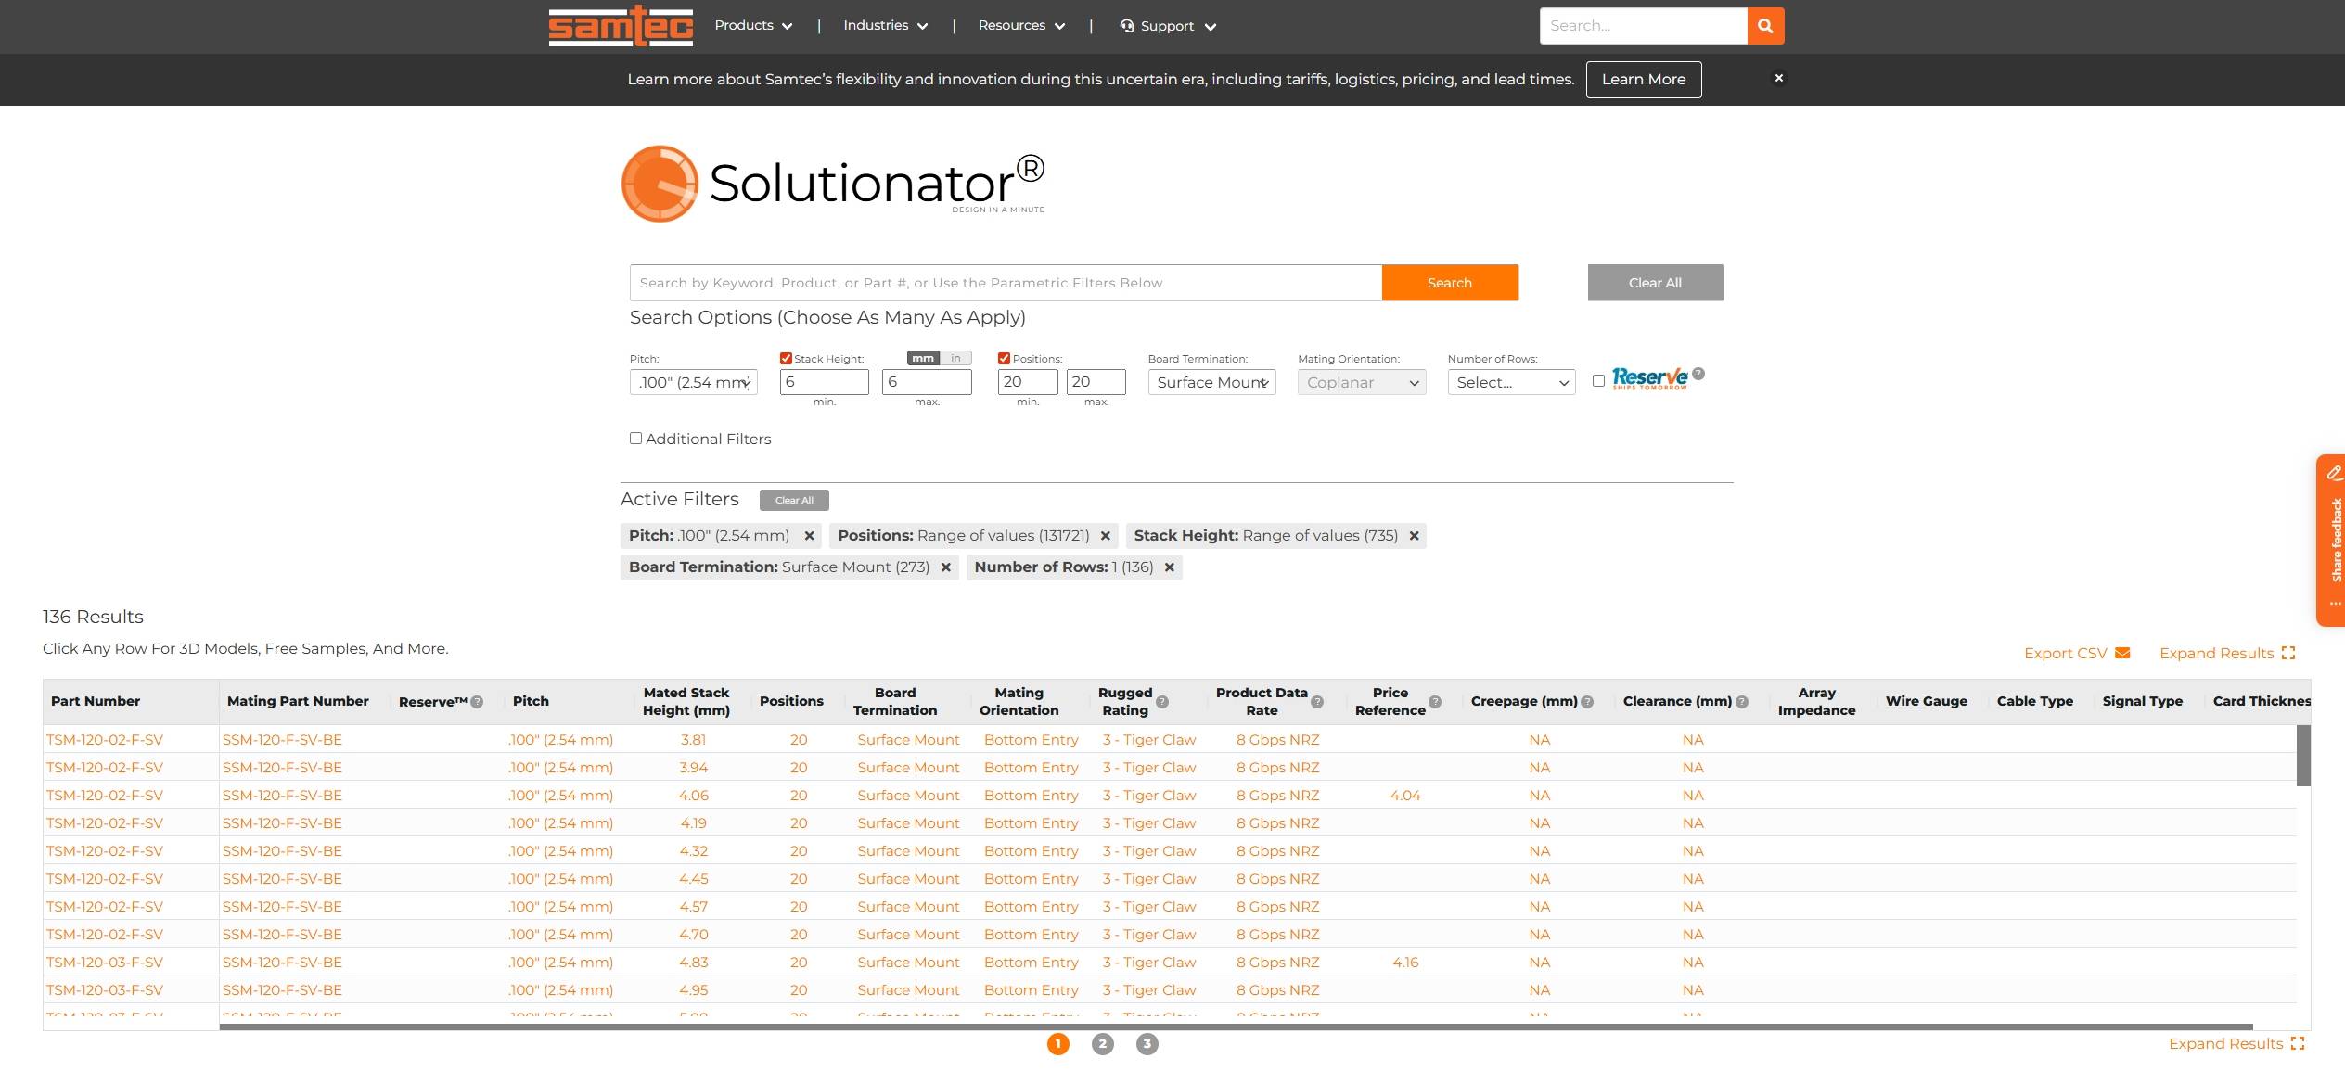Click the small Clear All in Active Filters
The image size is (2345, 1071).
794,501
